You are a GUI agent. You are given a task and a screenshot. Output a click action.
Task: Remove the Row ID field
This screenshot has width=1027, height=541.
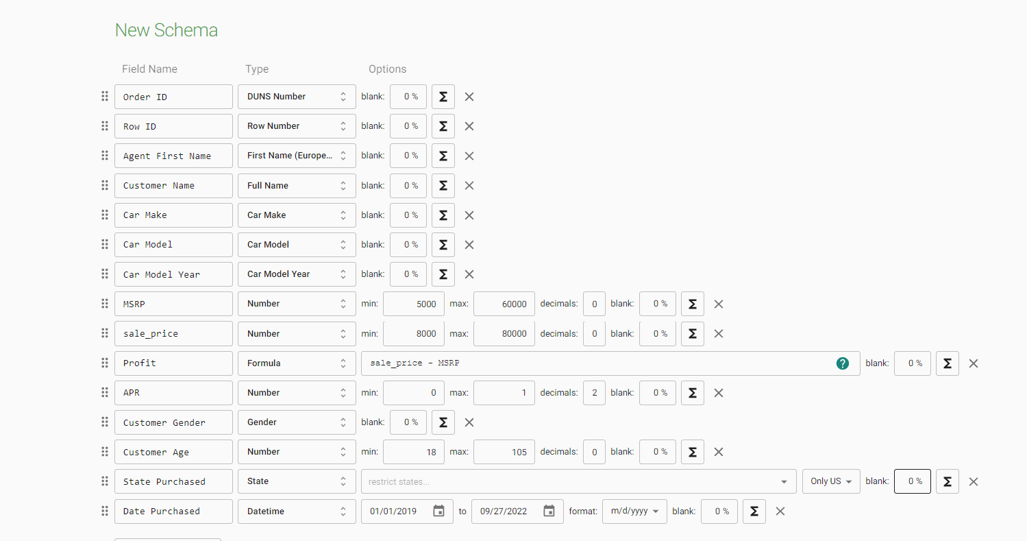tap(469, 126)
